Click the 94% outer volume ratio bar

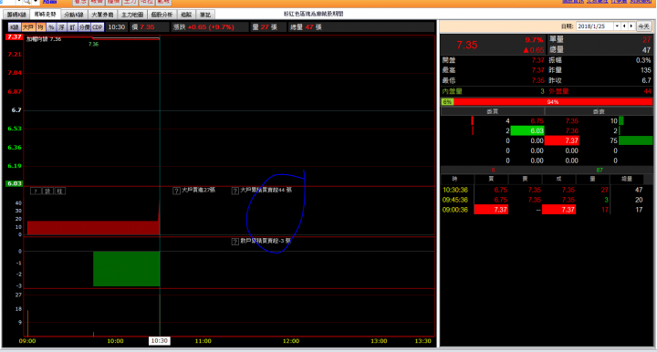coord(553,102)
